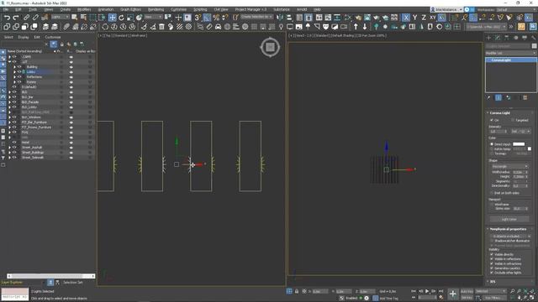
Task: Click the Go to Start playback button
Action: [414, 291]
